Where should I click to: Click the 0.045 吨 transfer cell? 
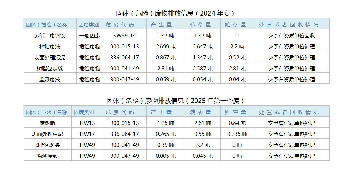click(202, 156)
